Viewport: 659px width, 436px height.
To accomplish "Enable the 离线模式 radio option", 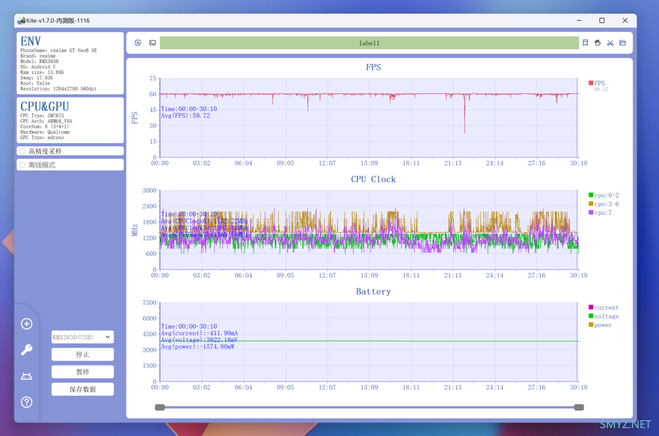I will point(23,165).
